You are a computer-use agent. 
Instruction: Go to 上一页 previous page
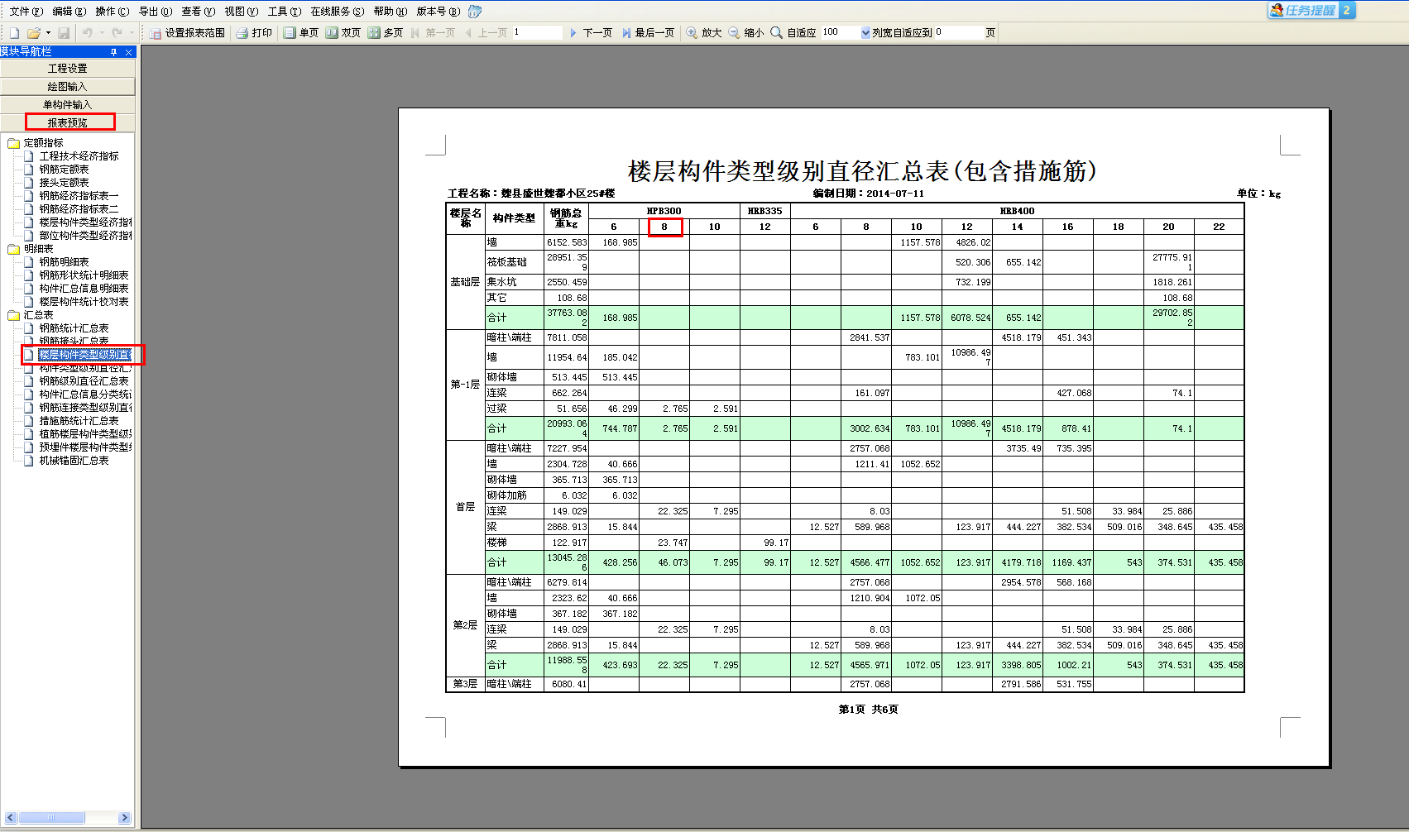click(x=486, y=33)
